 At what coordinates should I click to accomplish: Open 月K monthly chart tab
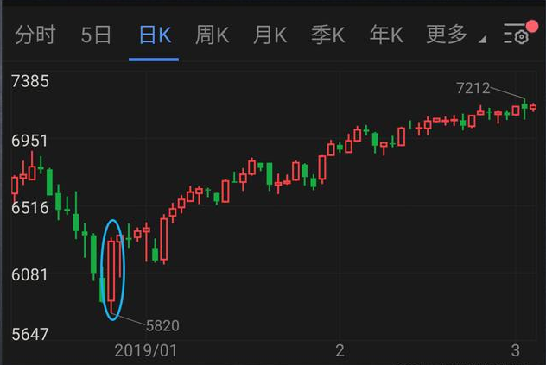coord(270,35)
